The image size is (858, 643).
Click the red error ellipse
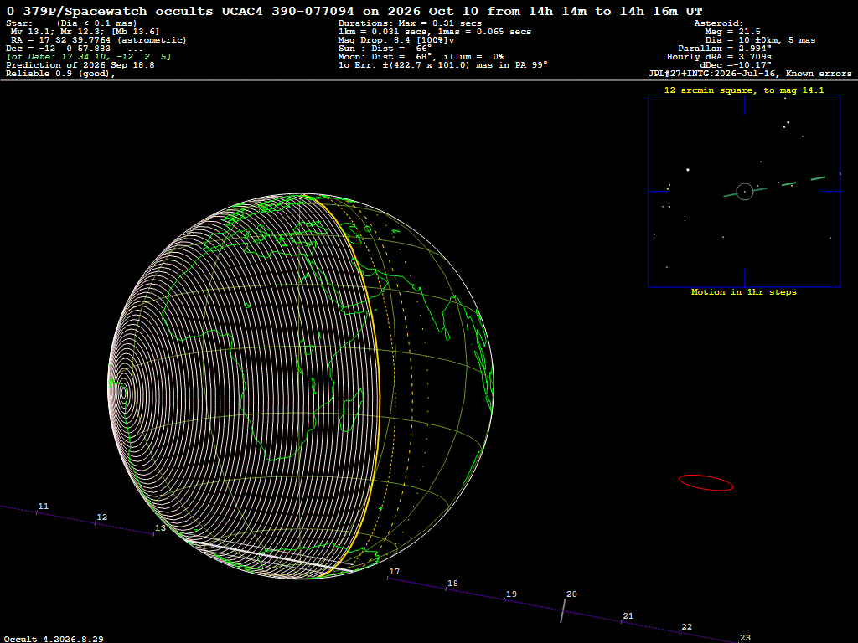click(x=706, y=483)
